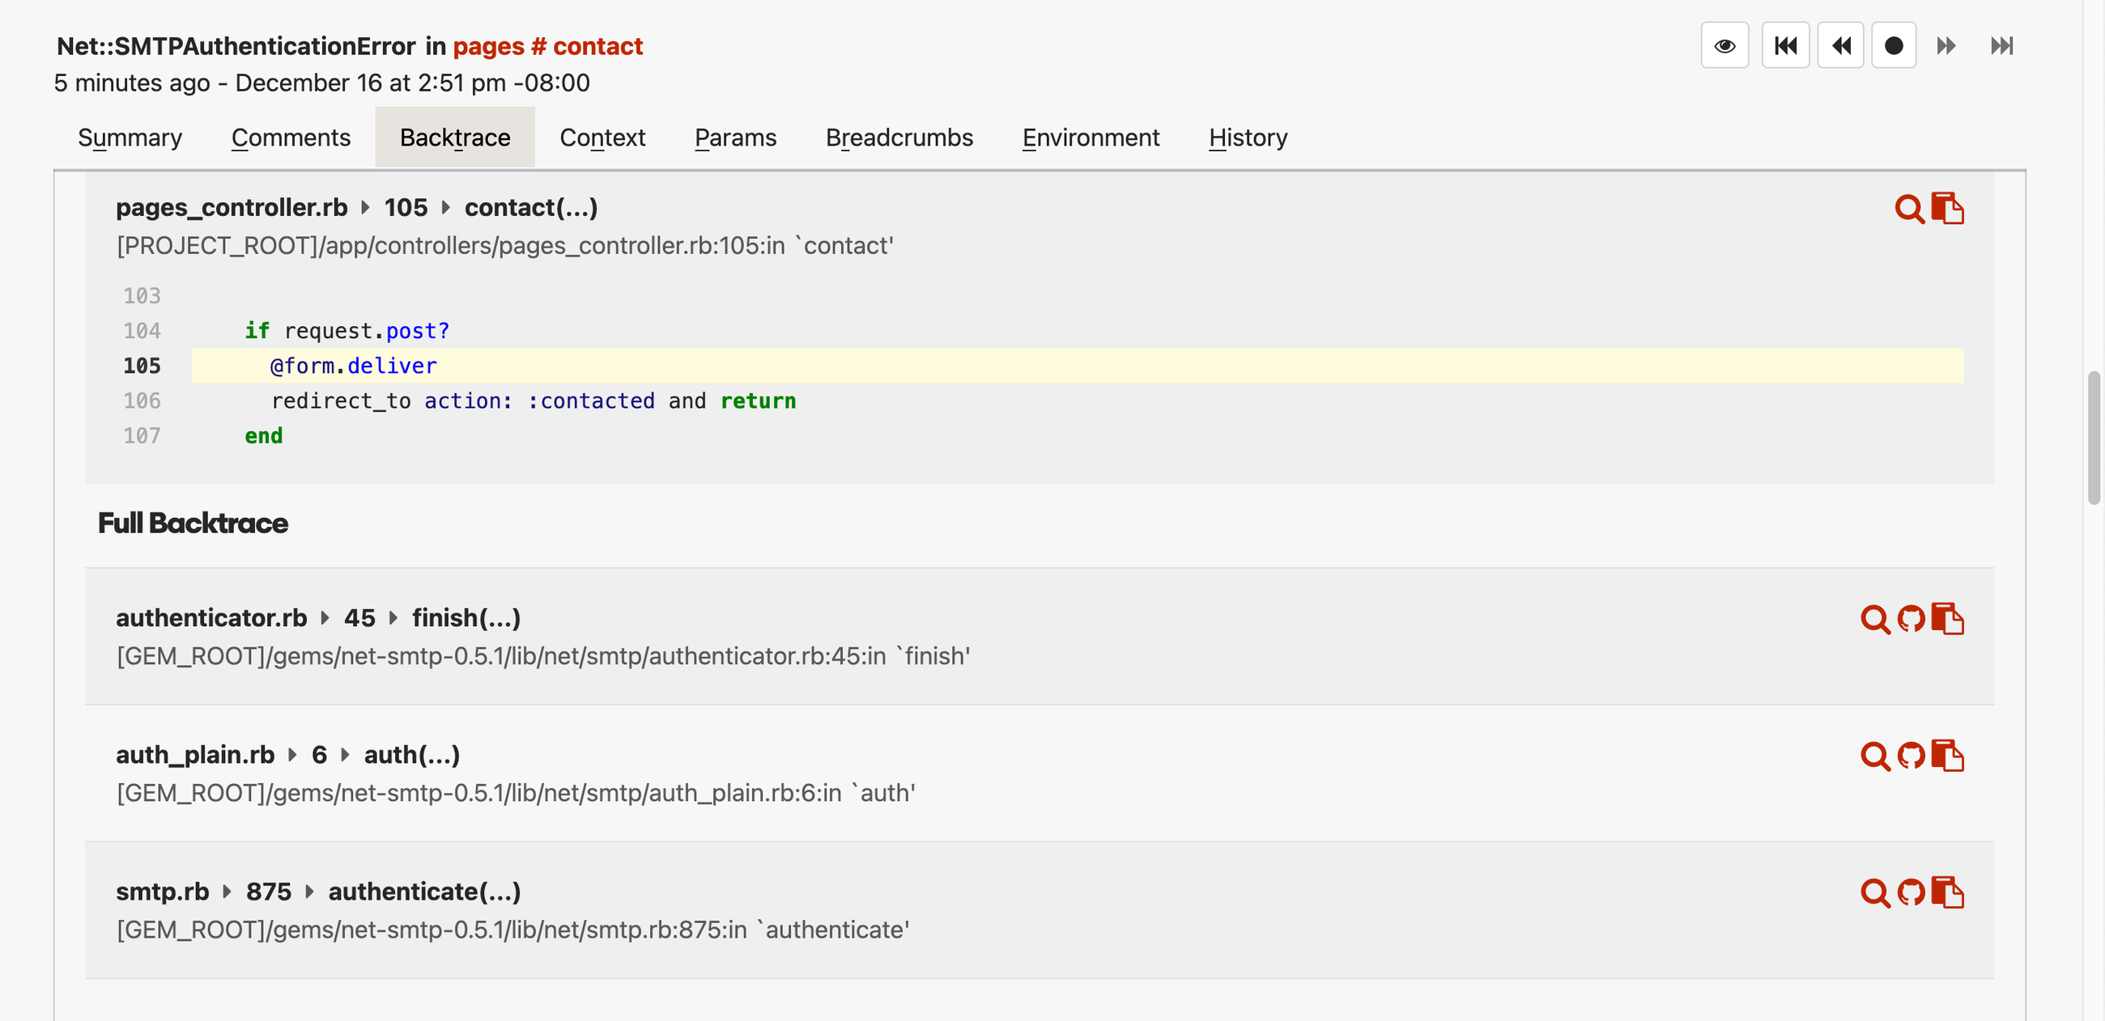Open GitHub link for the smtp.rb frame
The height and width of the screenshot is (1021, 2105).
(1912, 892)
